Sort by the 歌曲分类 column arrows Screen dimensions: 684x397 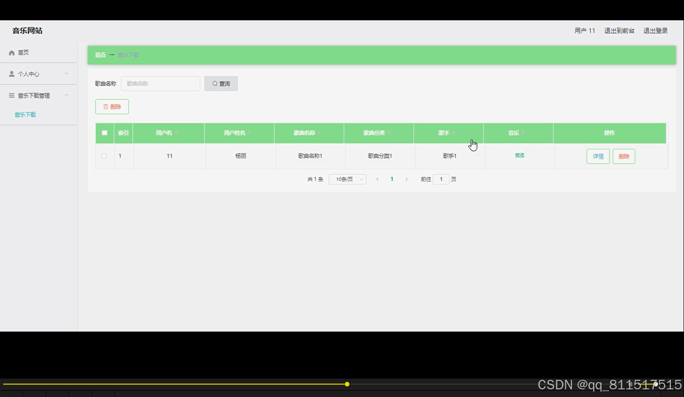(389, 133)
